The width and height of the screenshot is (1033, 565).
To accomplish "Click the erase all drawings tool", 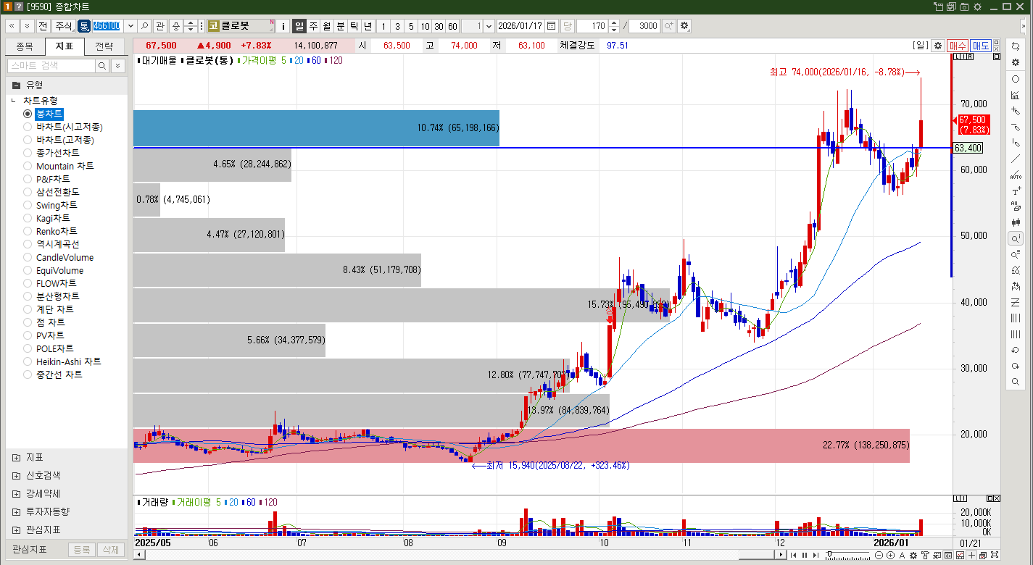I will [1016, 206].
